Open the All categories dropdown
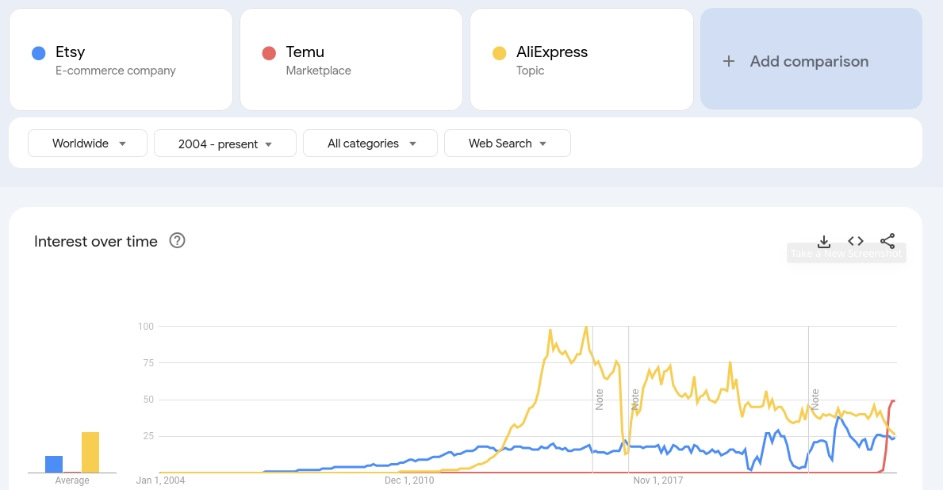This screenshot has width=943, height=490. [x=370, y=144]
